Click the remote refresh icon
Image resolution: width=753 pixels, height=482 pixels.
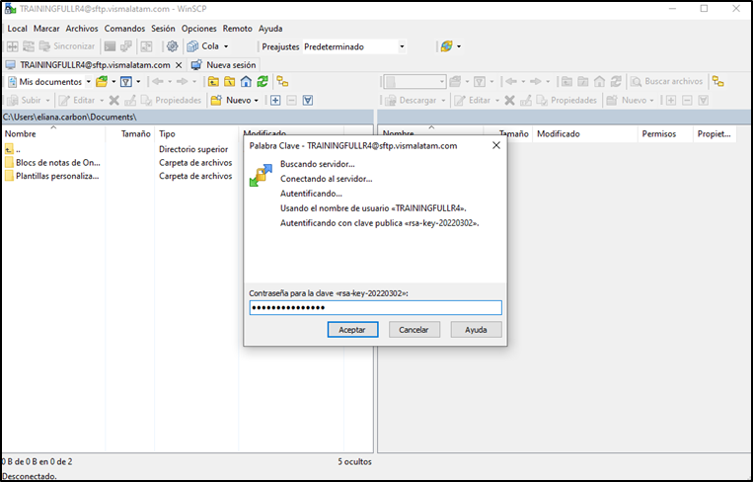[x=616, y=81]
